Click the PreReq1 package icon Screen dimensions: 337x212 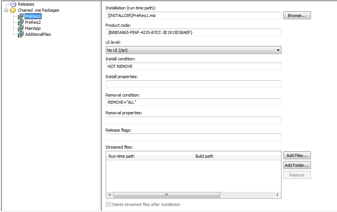(x=20, y=16)
